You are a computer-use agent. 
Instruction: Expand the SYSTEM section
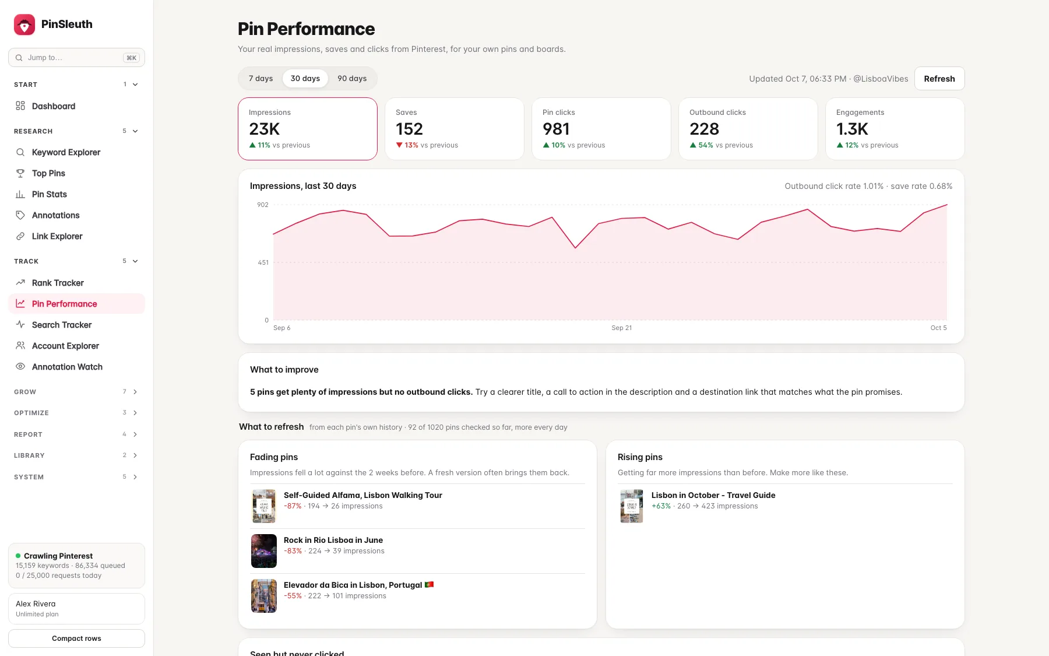76,477
